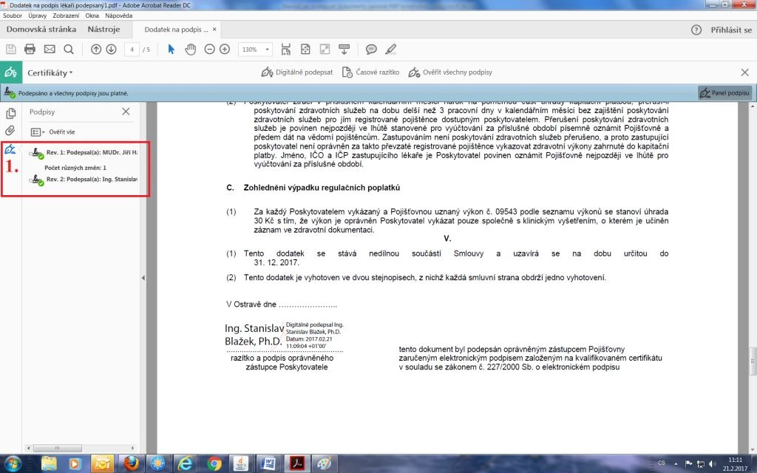757x473 pixels.
Task: Send the file by email envelope icon
Action: [50, 50]
